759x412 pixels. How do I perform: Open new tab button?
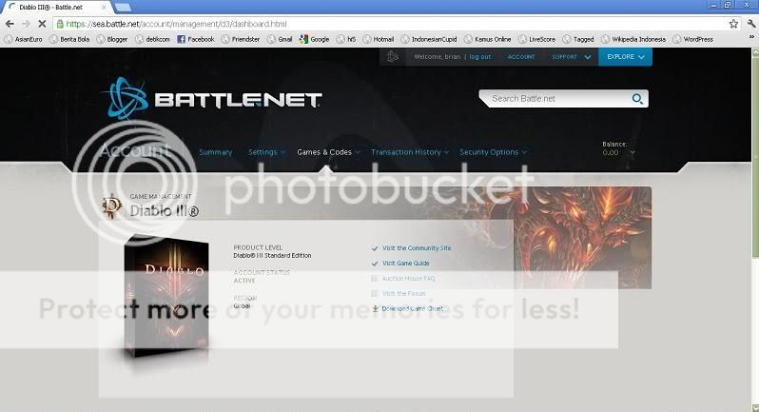(123, 8)
